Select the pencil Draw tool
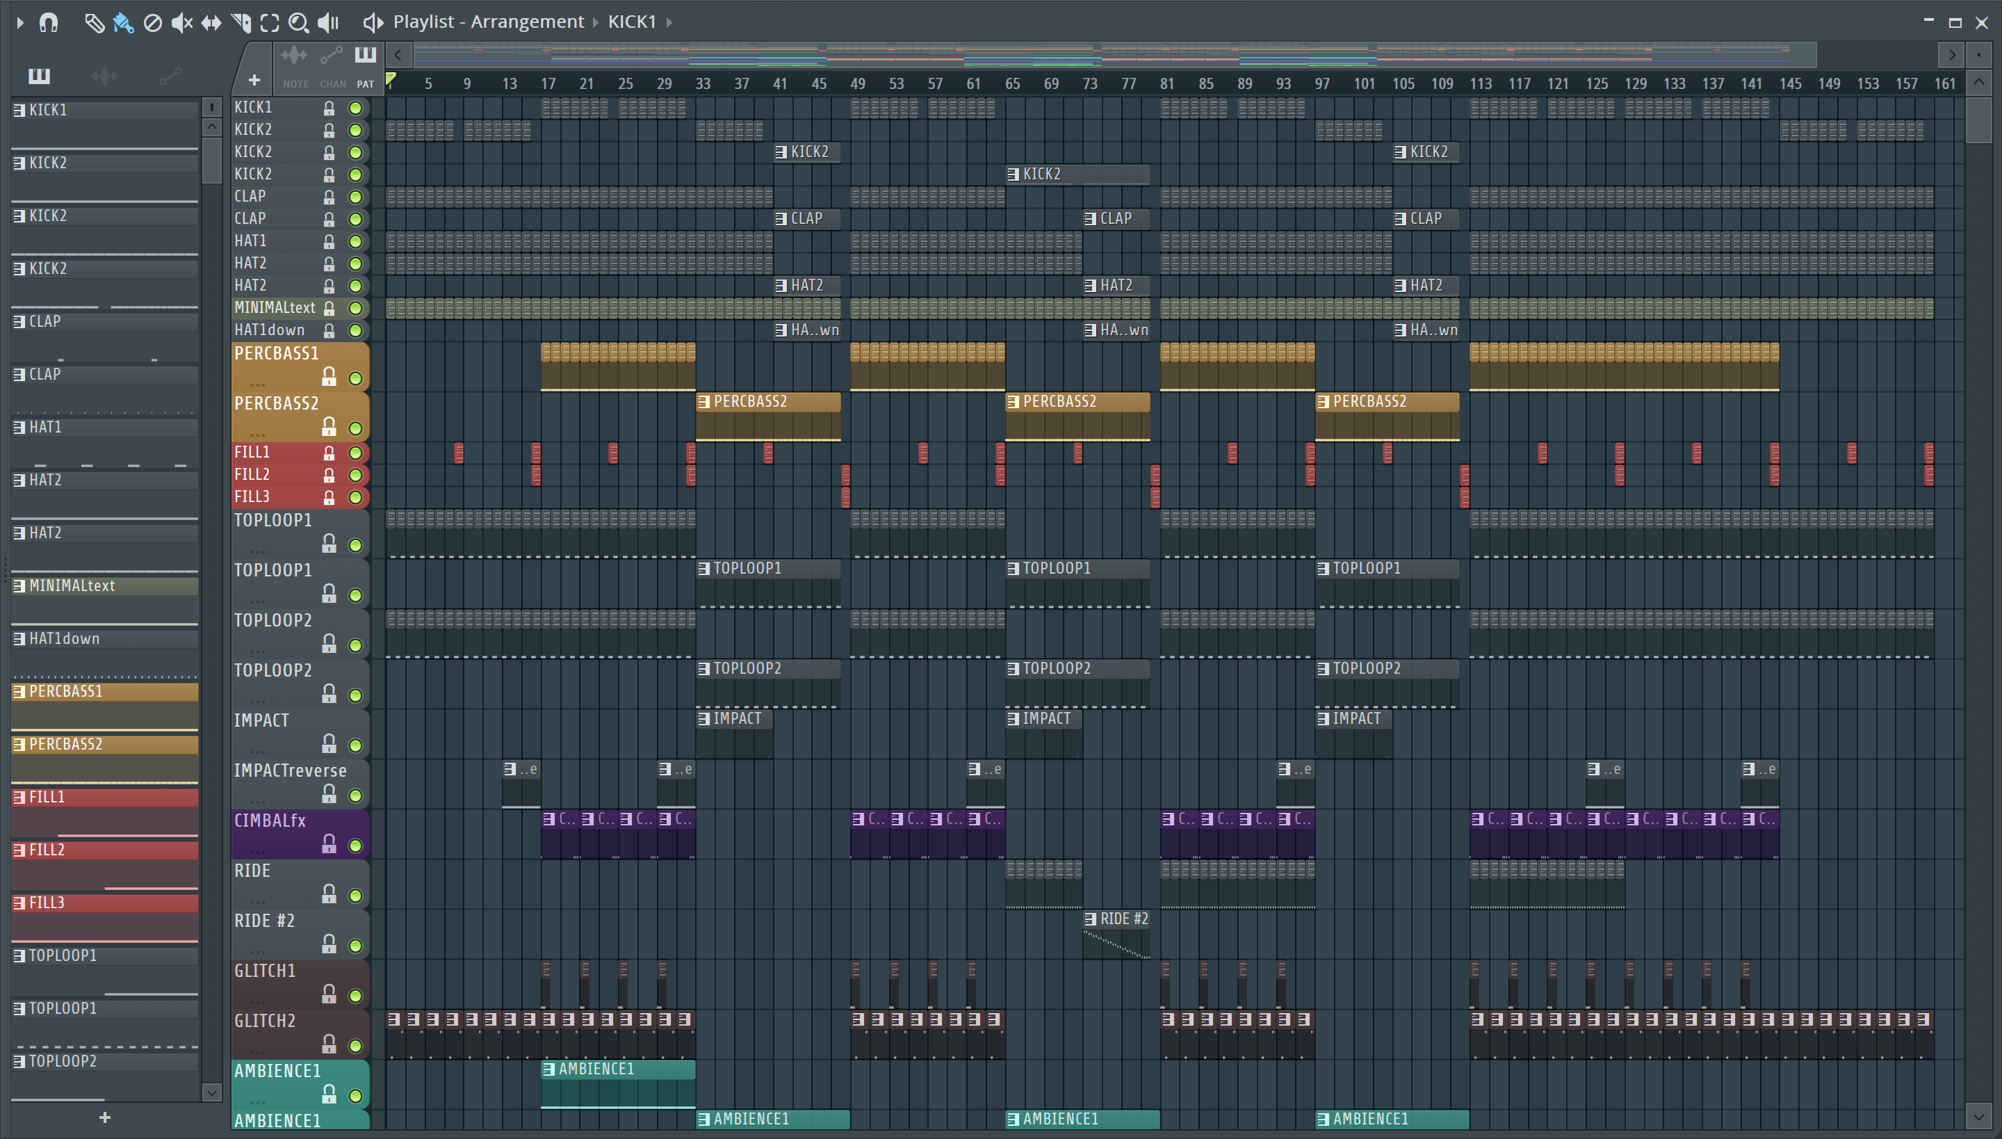The image size is (2002, 1139). [x=94, y=23]
